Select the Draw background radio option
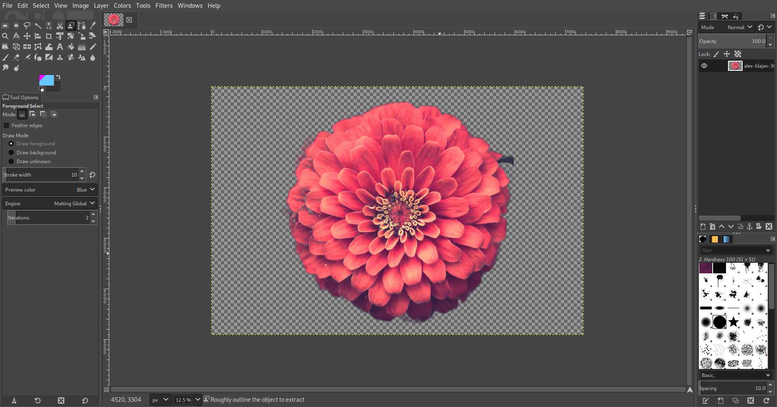This screenshot has height=407, width=777. click(x=11, y=153)
